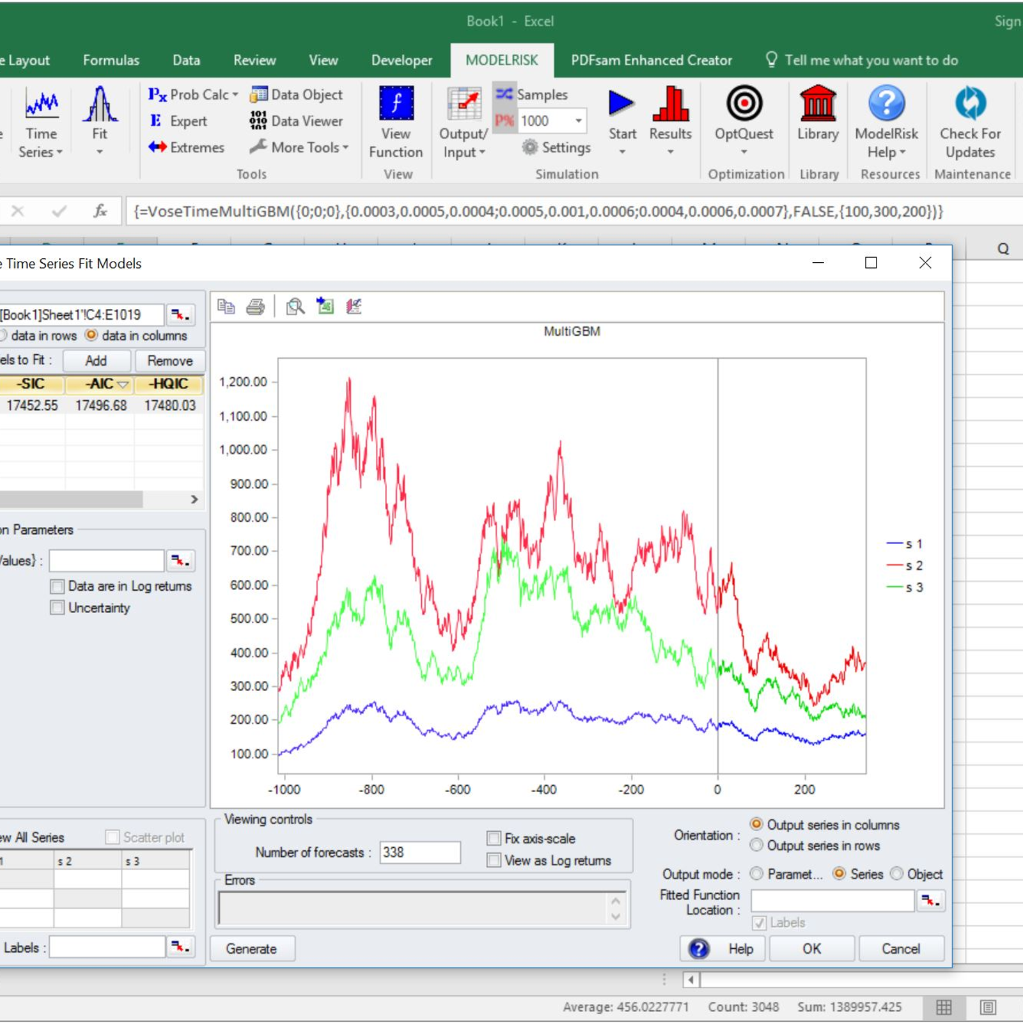Open ModelRisk Help question icon

(x=887, y=103)
